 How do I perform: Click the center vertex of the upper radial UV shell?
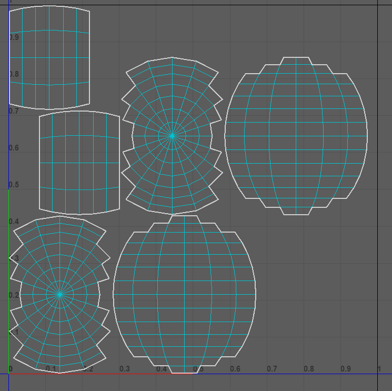pyautogui.click(x=172, y=136)
